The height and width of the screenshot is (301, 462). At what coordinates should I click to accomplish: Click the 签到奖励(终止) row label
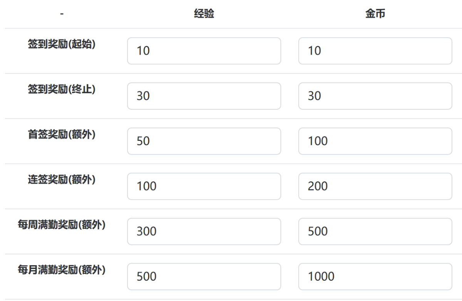click(x=62, y=89)
